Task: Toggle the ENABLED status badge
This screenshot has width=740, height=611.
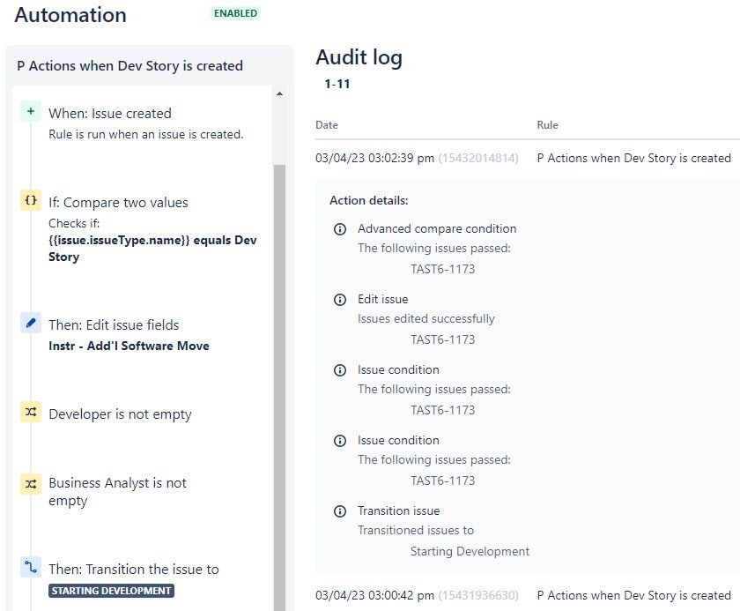Action: coord(234,13)
